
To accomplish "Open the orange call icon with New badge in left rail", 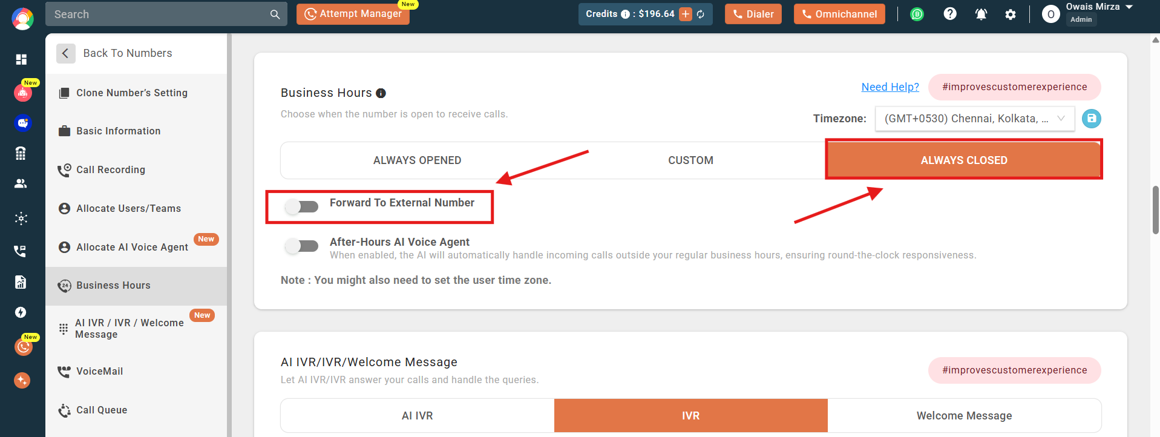I will click(24, 347).
